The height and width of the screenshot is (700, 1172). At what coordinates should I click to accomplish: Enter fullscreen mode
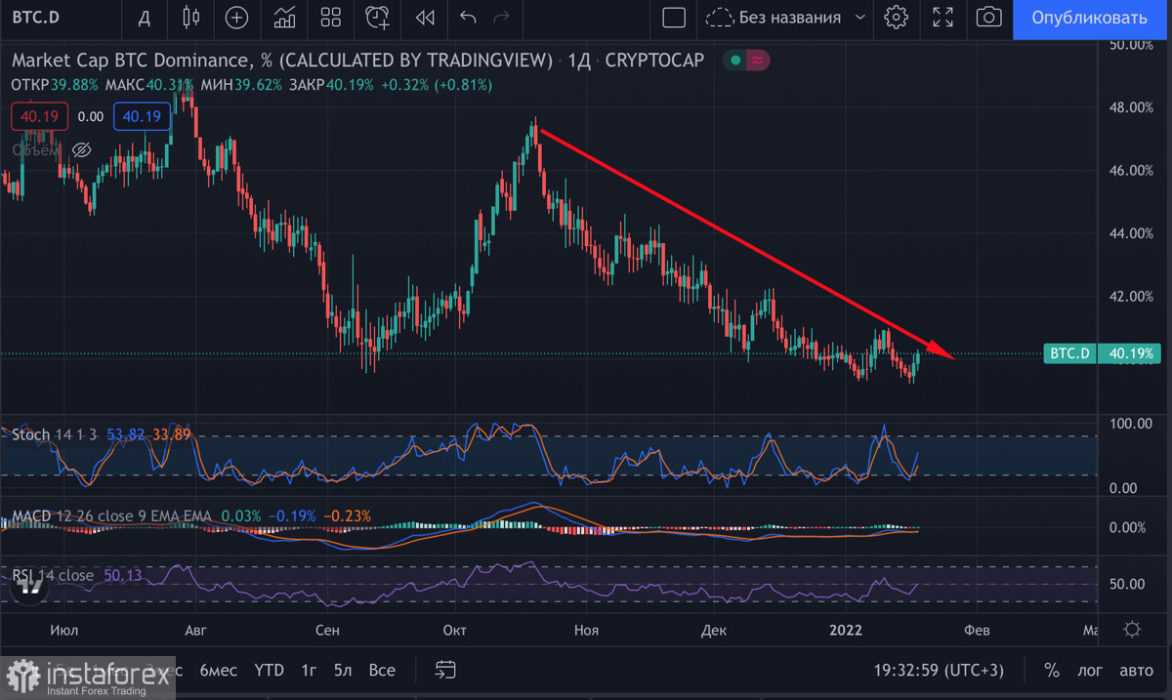942,18
